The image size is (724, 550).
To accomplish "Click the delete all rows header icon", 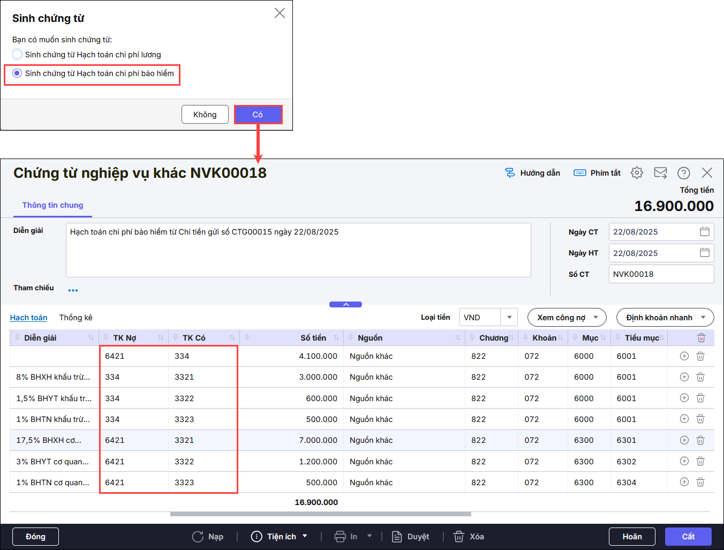I will tap(701, 338).
